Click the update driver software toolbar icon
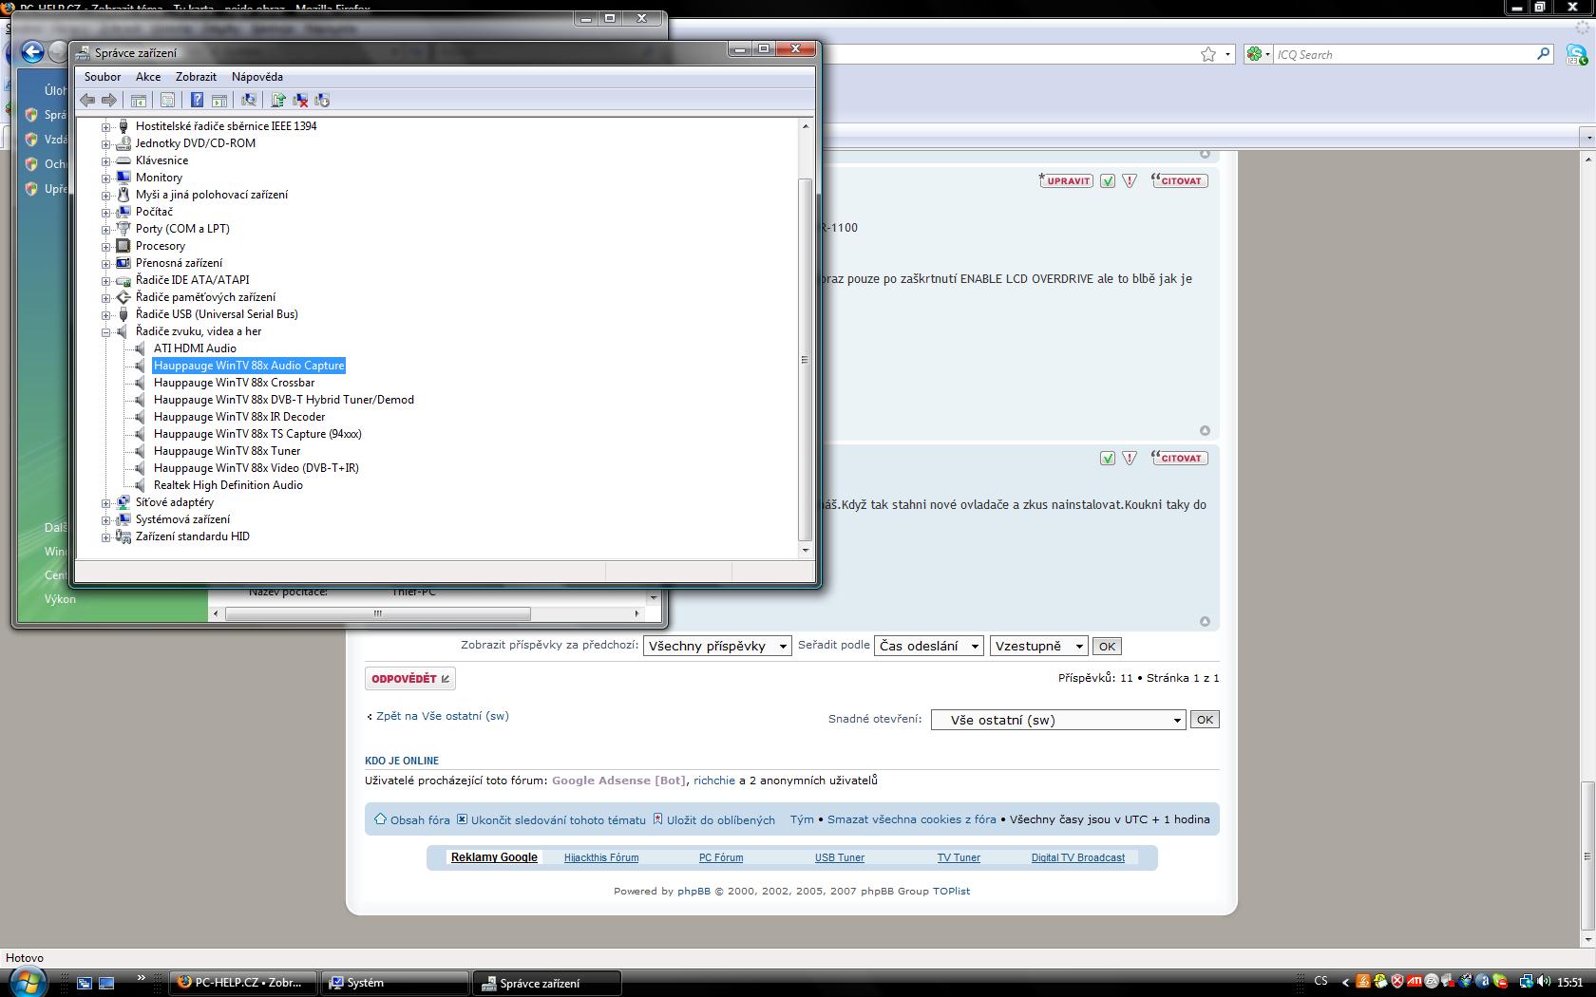 click(x=278, y=100)
